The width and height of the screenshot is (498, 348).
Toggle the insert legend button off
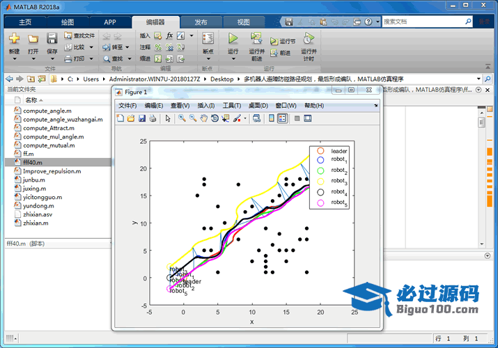point(282,118)
